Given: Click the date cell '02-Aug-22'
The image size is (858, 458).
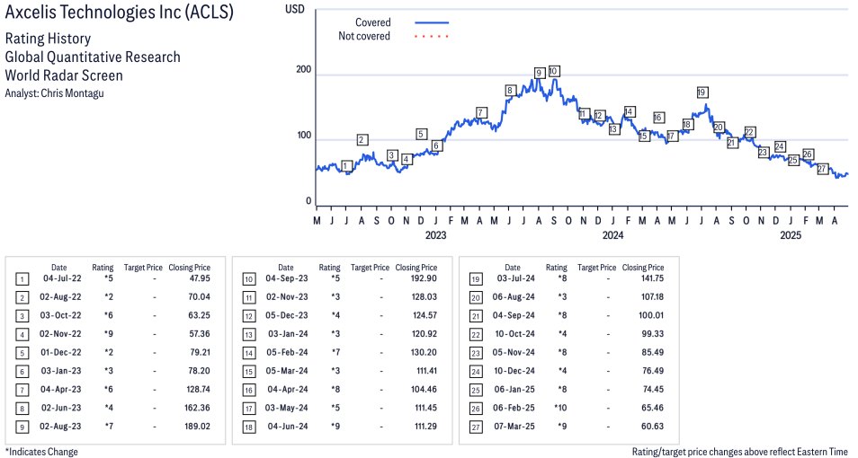Looking at the screenshot, I should coord(60,296).
